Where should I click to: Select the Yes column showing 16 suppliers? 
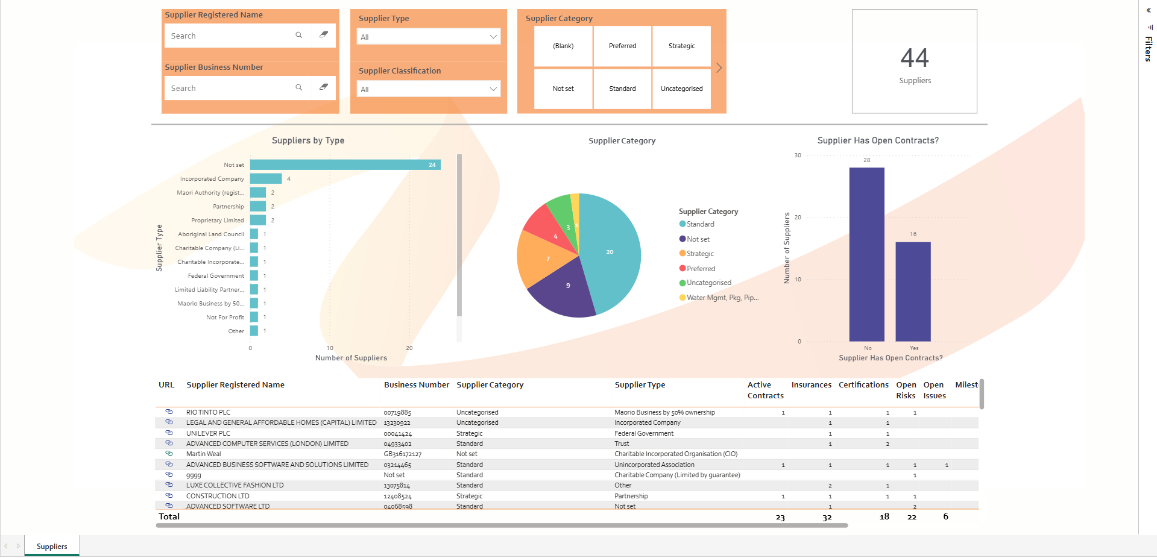pyautogui.click(x=913, y=292)
